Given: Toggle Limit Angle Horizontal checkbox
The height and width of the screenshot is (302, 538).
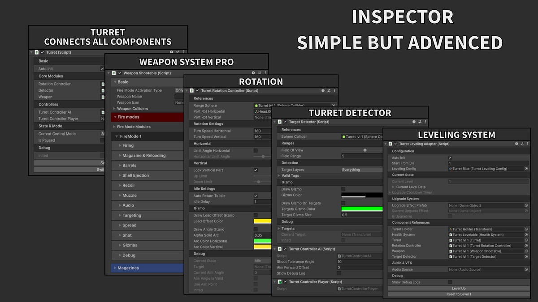Looking at the screenshot, I should point(256,151).
